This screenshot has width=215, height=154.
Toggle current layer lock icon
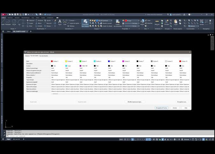pos(95,21)
